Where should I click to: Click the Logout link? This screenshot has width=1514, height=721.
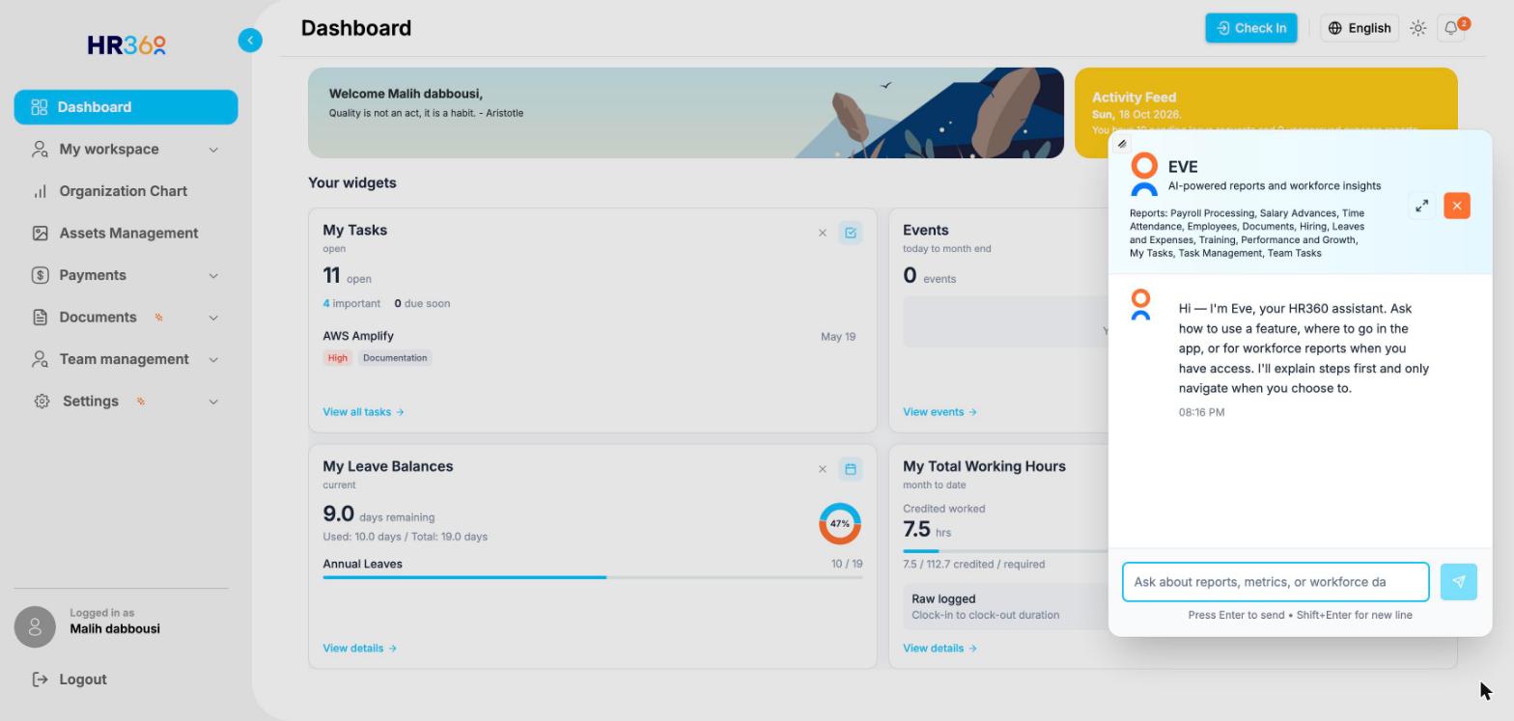pyautogui.click(x=70, y=679)
